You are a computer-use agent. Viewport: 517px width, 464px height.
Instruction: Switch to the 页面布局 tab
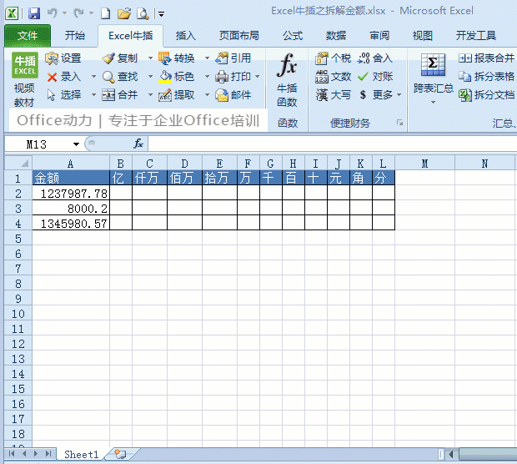(x=239, y=36)
